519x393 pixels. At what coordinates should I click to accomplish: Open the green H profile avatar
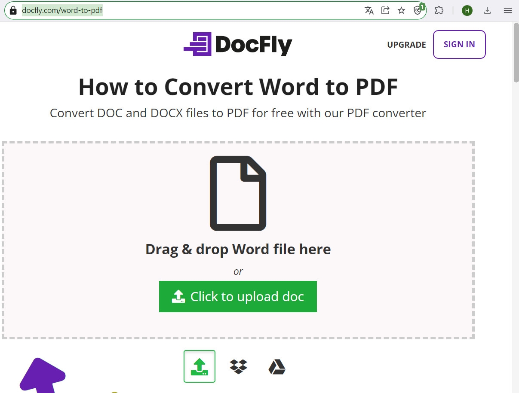[467, 10]
